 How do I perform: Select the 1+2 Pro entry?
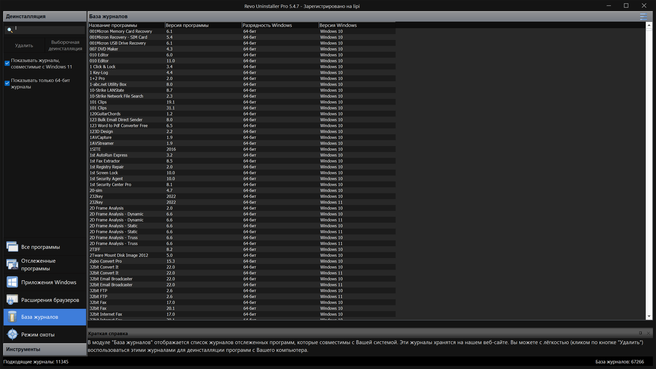pos(242,79)
